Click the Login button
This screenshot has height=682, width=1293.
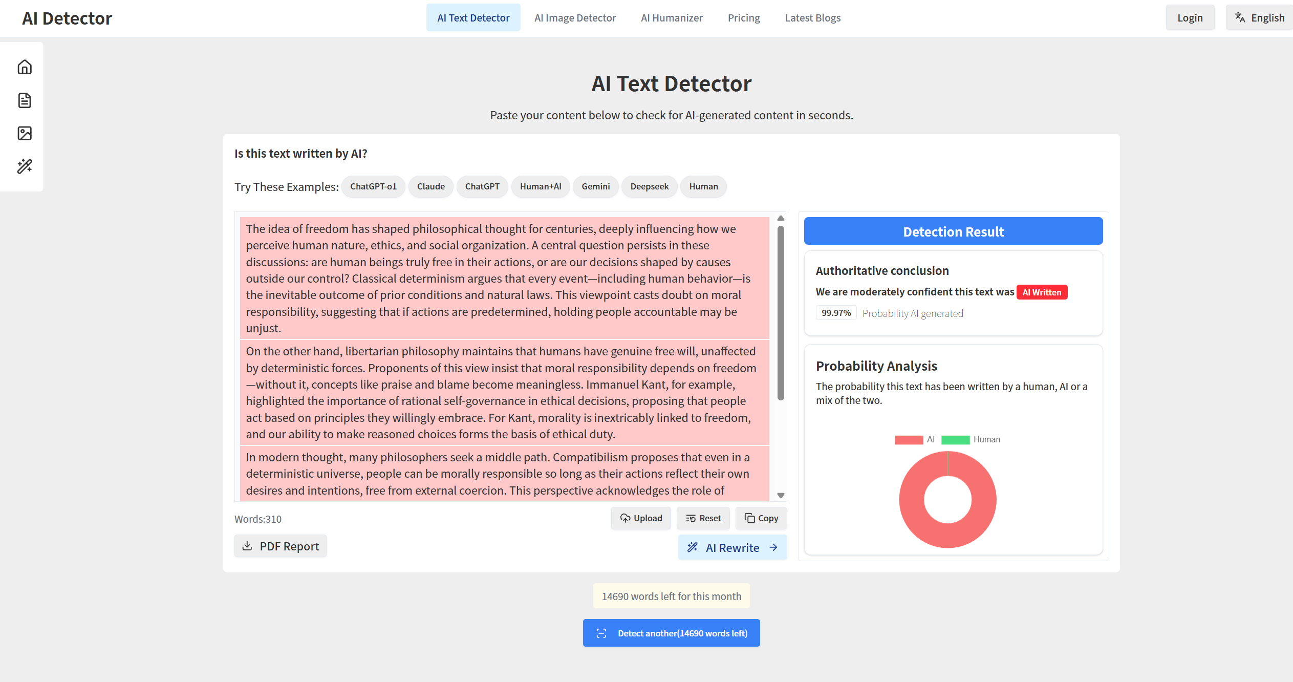[x=1190, y=18]
